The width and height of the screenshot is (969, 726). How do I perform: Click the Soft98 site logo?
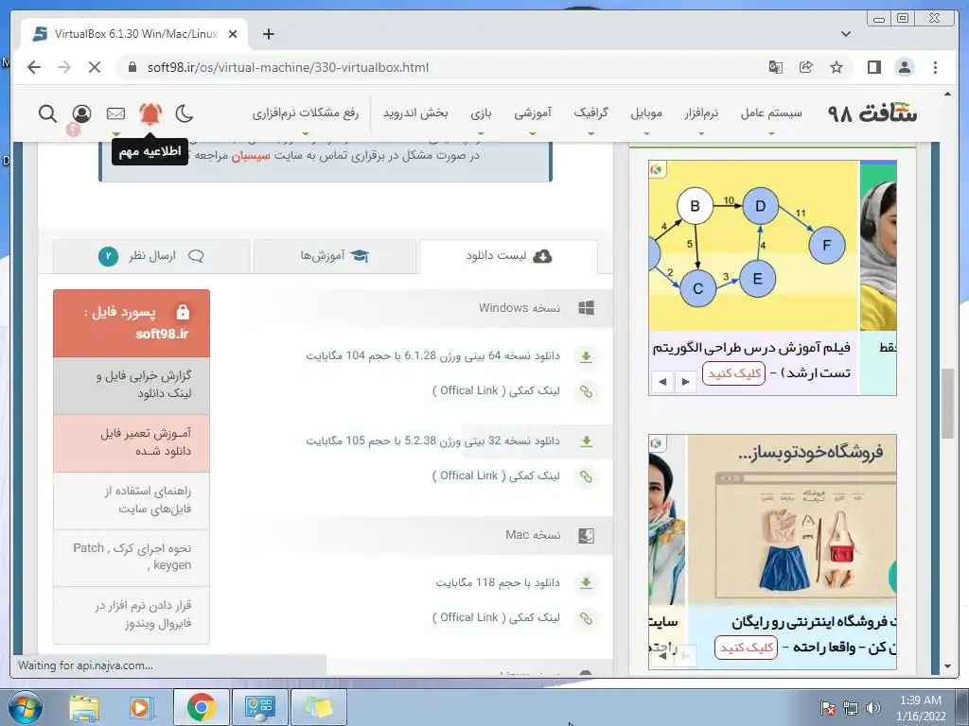[x=872, y=113]
